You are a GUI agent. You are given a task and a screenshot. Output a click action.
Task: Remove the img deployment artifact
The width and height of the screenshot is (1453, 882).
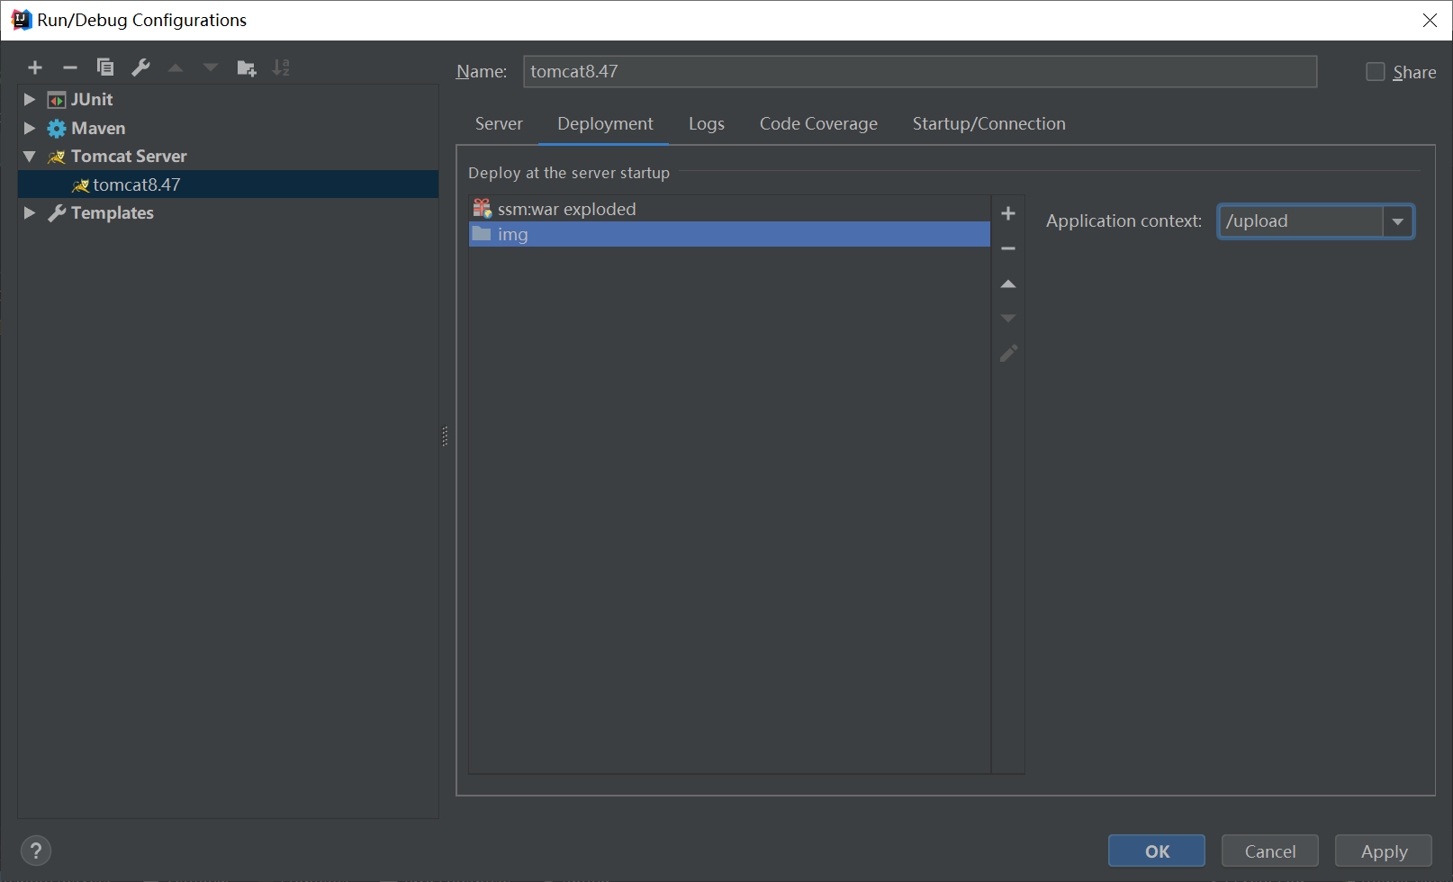1007,248
